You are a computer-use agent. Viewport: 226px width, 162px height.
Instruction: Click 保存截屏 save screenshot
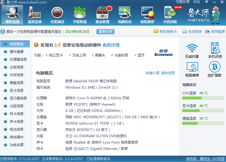pyautogui.click(x=215, y=31)
